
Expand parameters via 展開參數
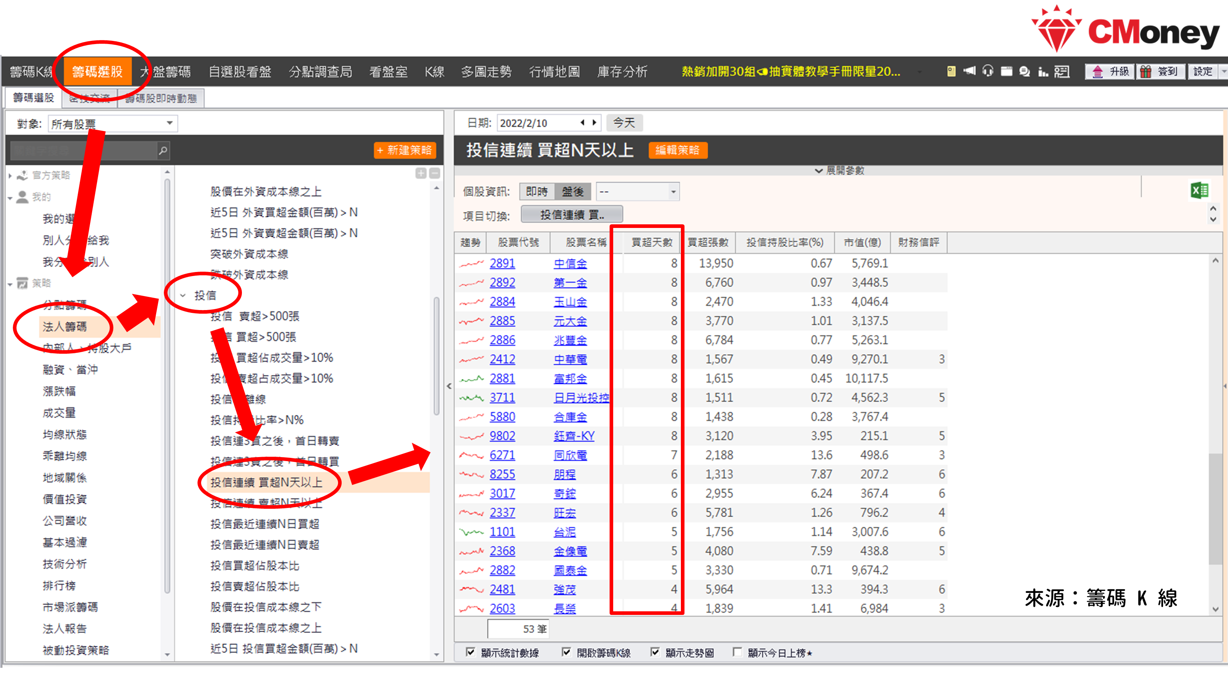(839, 171)
